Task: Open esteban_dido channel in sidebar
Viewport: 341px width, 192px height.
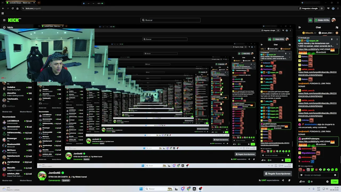Action: pyautogui.click(x=17, y=175)
